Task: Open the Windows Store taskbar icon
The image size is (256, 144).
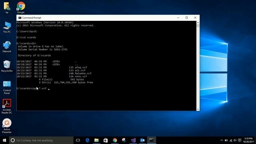Action: [106, 140]
